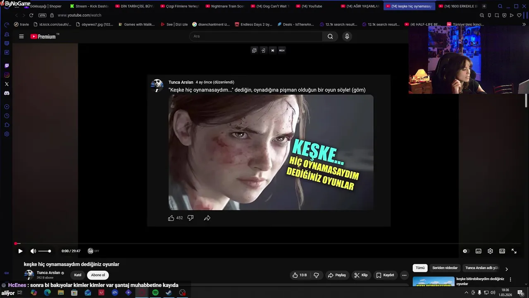Click the skip-next icon above player

272,50
